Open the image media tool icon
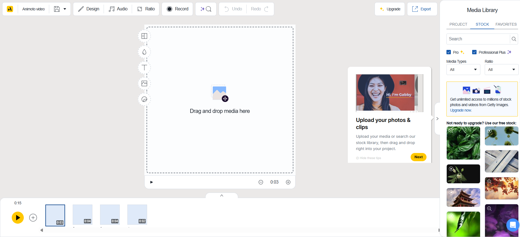520x237 pixels. [x=144, y=83]
